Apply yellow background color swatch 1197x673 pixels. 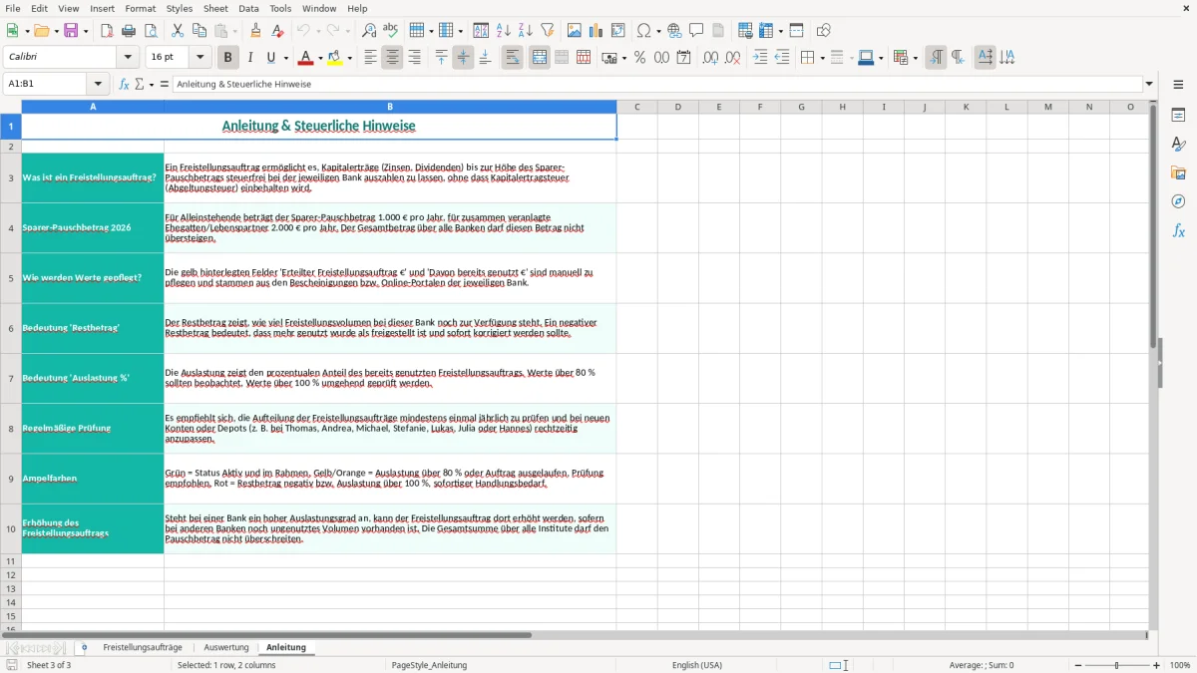coord(335,58)
